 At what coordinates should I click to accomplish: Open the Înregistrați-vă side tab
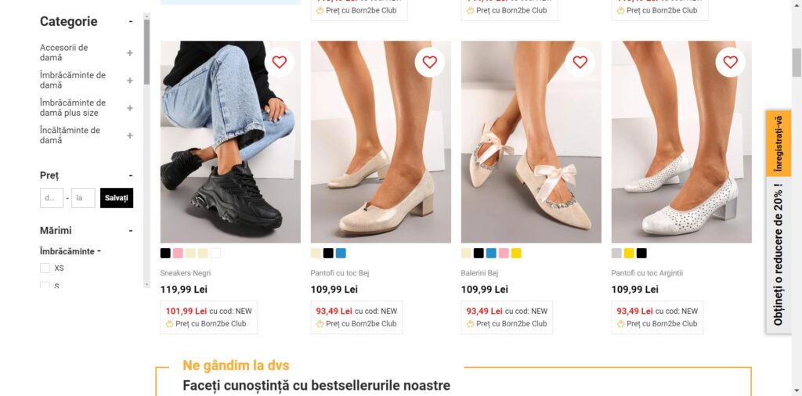click(779, 143)
